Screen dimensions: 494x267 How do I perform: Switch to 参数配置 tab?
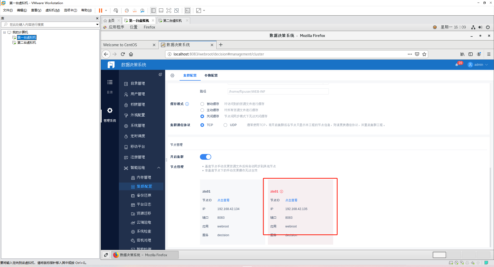click(211, 75)
